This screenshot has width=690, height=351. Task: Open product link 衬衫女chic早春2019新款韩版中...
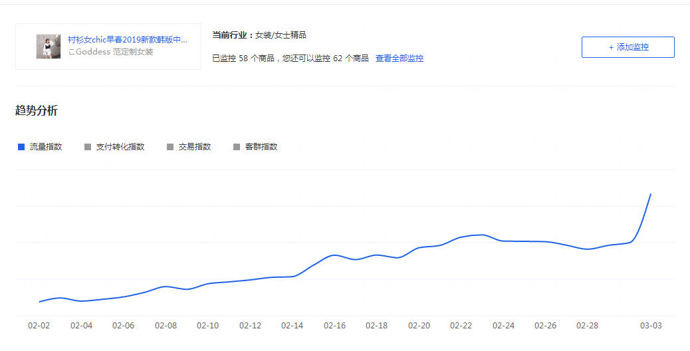tap(128, 40)
